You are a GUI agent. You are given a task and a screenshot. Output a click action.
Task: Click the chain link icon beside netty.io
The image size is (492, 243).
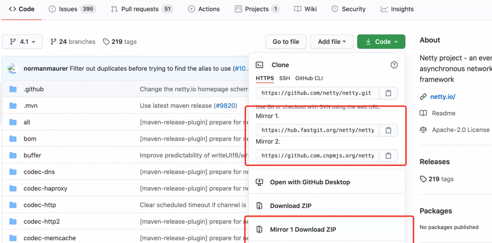tap(423, 97)
